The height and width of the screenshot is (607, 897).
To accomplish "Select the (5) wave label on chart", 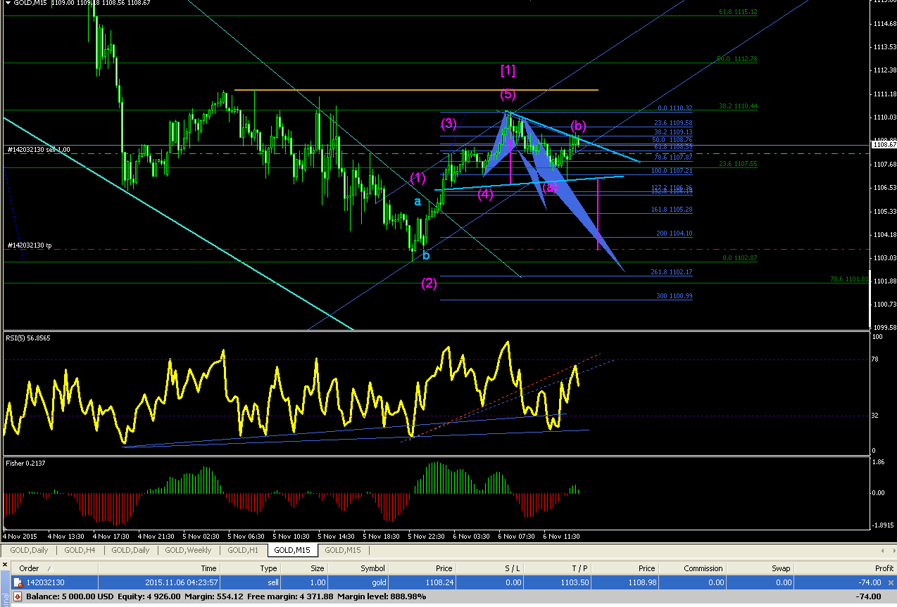I will point(508,94).
